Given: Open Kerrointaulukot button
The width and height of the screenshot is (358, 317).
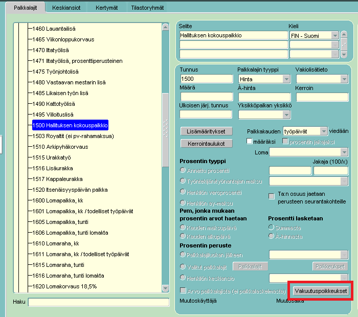Looking at the screenshot, I should click(x=207, y=144).
